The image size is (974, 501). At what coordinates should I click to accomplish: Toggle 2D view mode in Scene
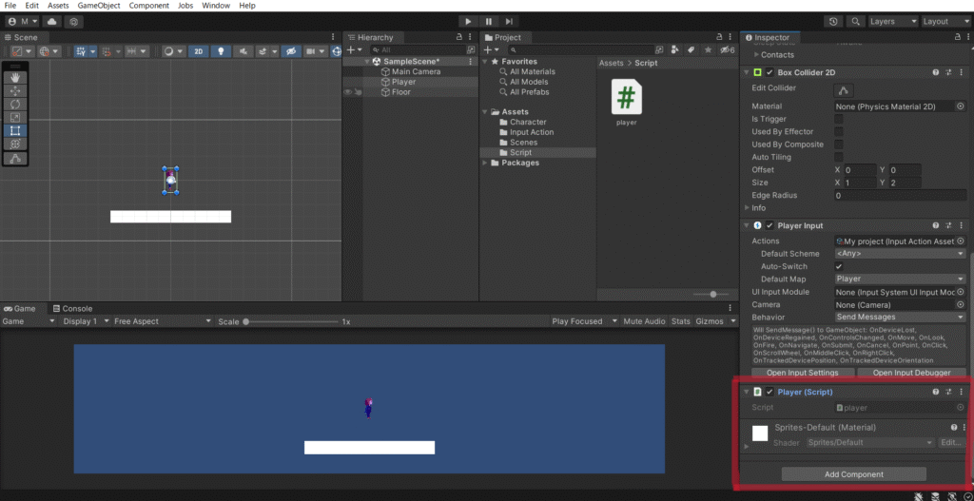(199, 51)
